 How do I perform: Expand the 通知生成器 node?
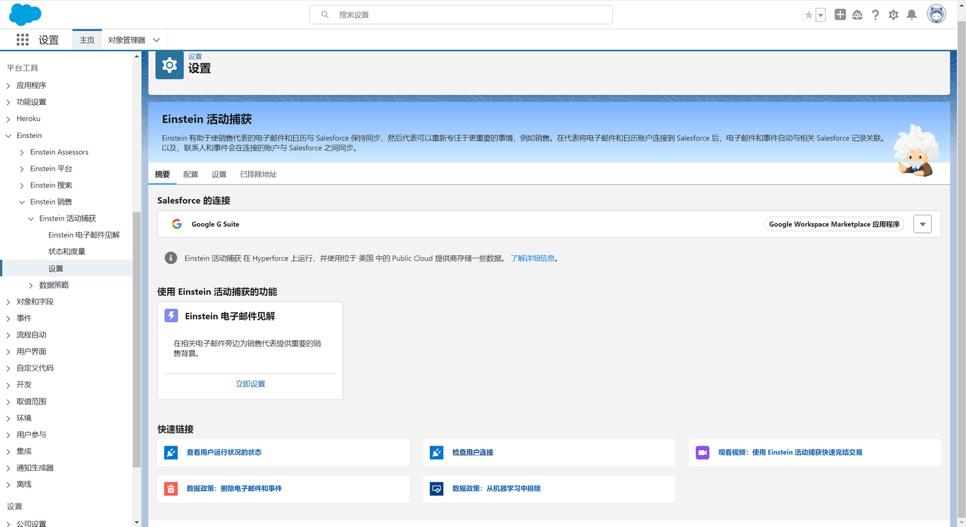pyautogui.click(x=8, y=468)
